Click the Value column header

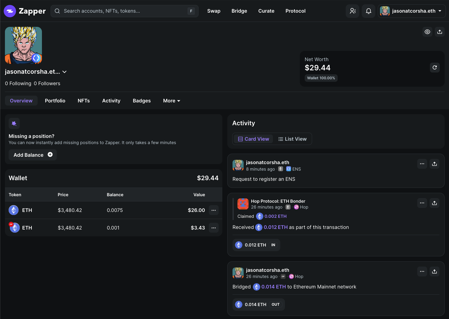click(x=199, y=195)
